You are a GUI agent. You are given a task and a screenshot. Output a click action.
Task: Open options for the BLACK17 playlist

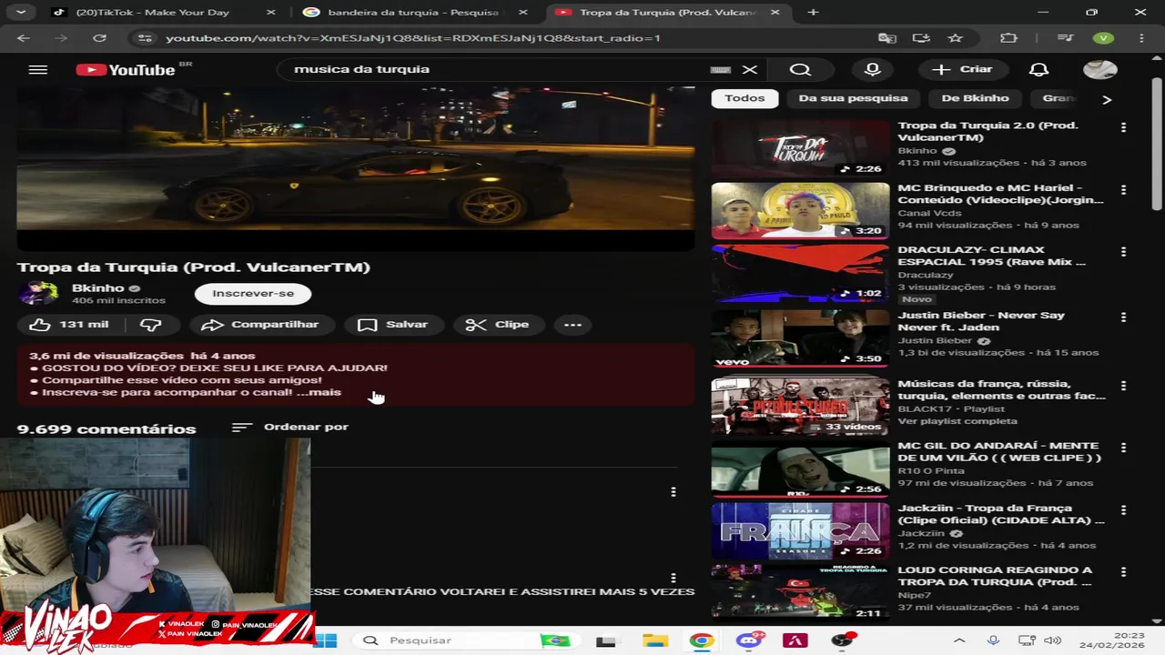point(1123,386)
